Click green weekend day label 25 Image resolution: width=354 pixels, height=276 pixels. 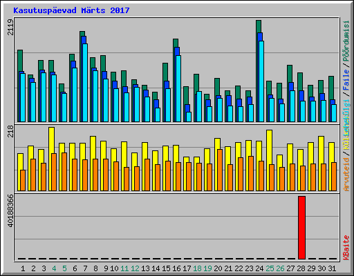point(270,268)
